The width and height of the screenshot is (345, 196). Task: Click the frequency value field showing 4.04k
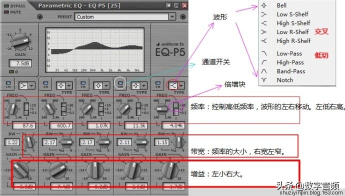pos(173,125)
